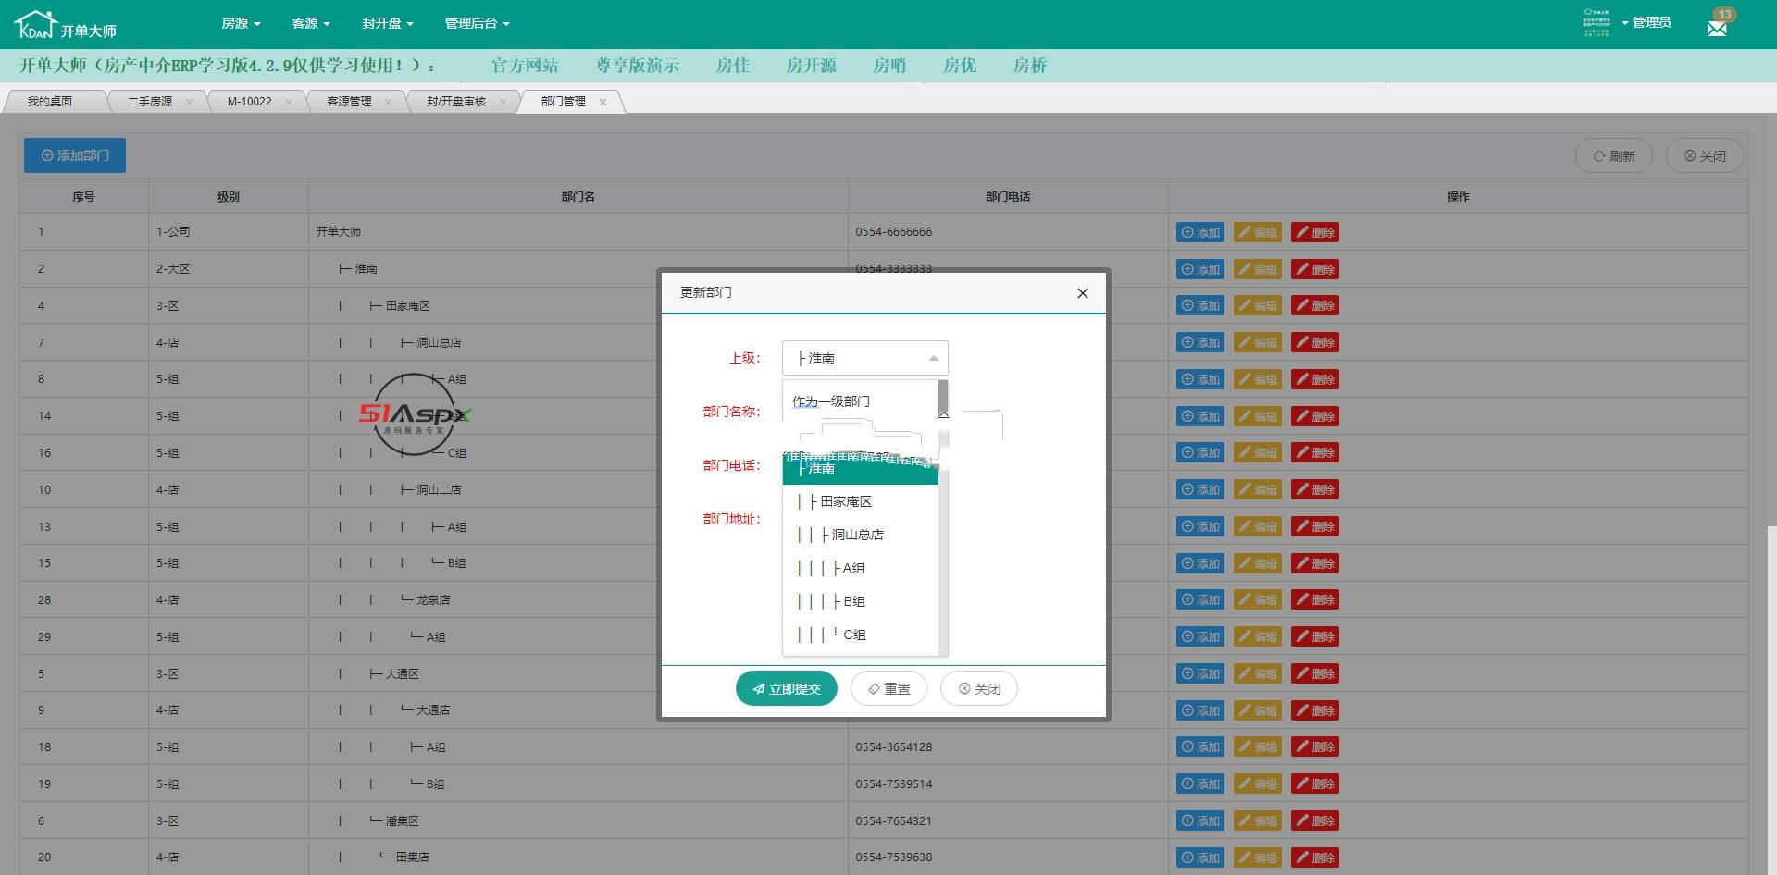Viewport: 1777px width, 875px height.
Task: Click the 添加部门 plus button
Action: click(x=75, y=155)
